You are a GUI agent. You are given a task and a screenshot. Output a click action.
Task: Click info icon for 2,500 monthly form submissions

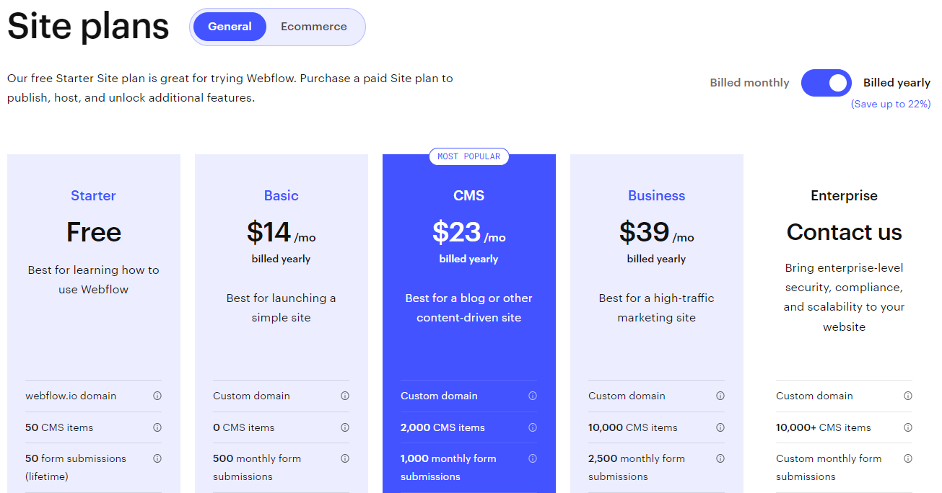click(720, 458)
